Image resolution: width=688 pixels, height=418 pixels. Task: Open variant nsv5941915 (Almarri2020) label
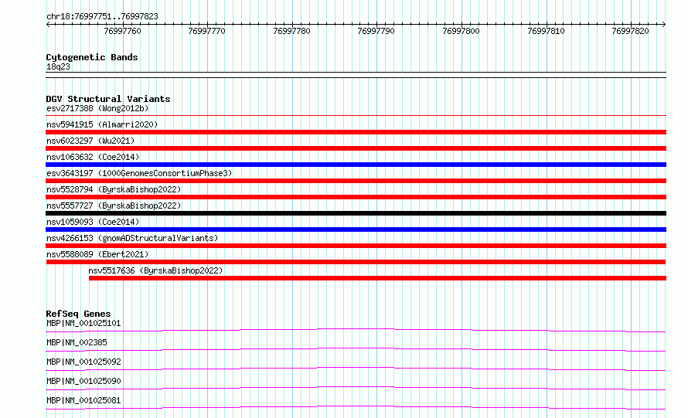pyautogui.click(x=102, y=124)
